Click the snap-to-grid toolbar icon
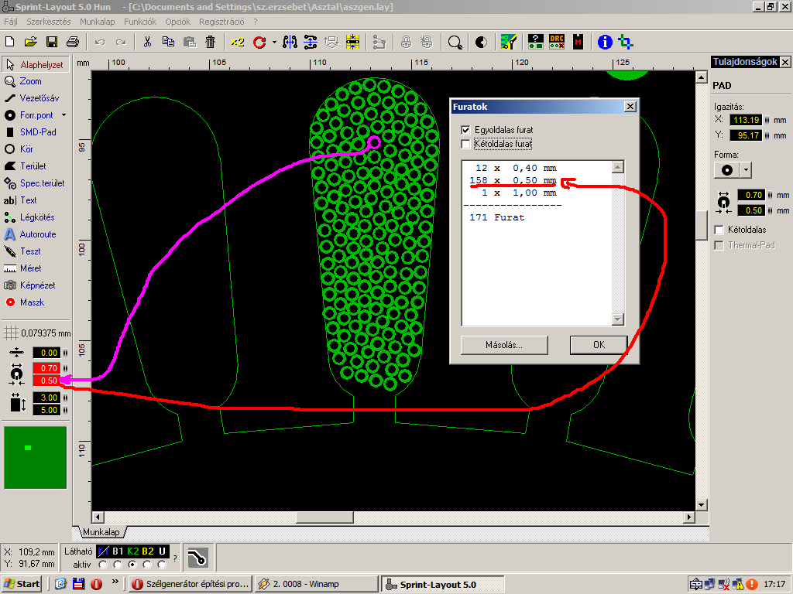The height and width of the screenshot is (594, 793). 352,42
